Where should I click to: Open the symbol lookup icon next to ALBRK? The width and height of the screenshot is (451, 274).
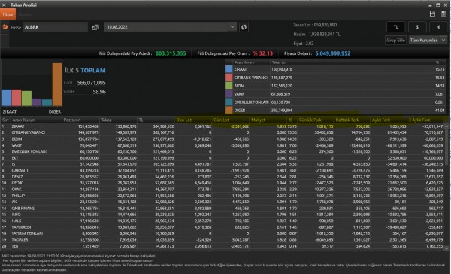(95, 27)
